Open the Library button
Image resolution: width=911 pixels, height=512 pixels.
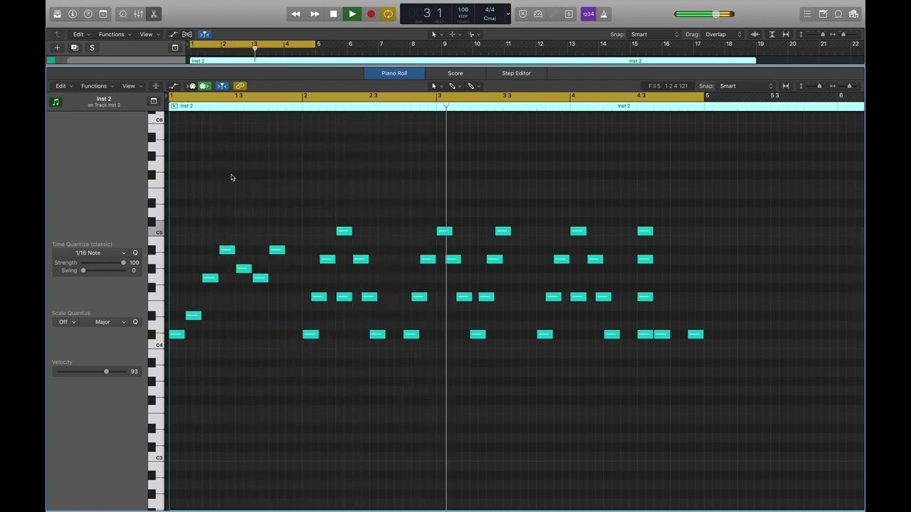[x=57, y=14]
